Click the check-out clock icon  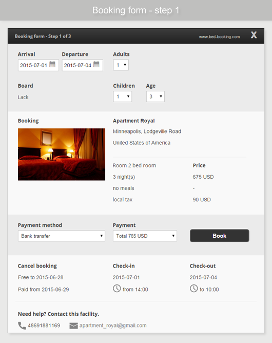click(x=193, y=288)
